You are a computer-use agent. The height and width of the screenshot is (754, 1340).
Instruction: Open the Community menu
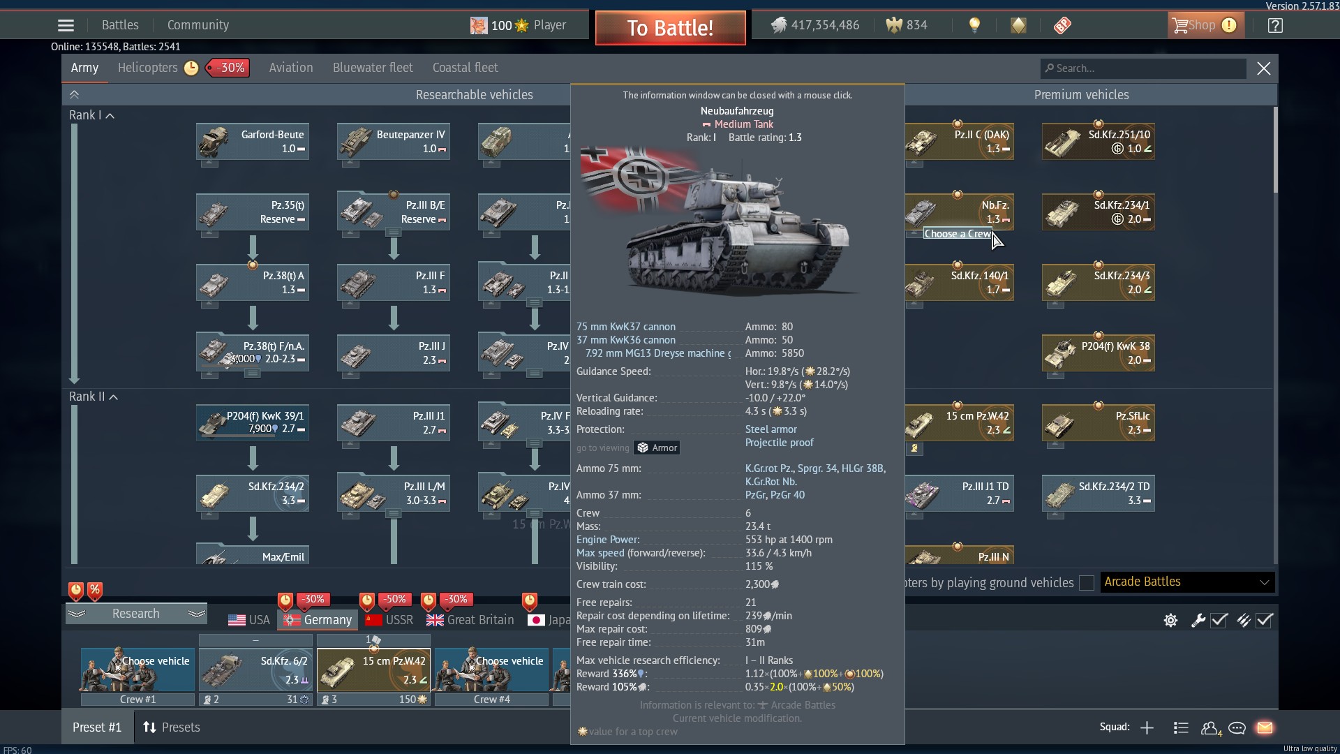tap(198, 25)
